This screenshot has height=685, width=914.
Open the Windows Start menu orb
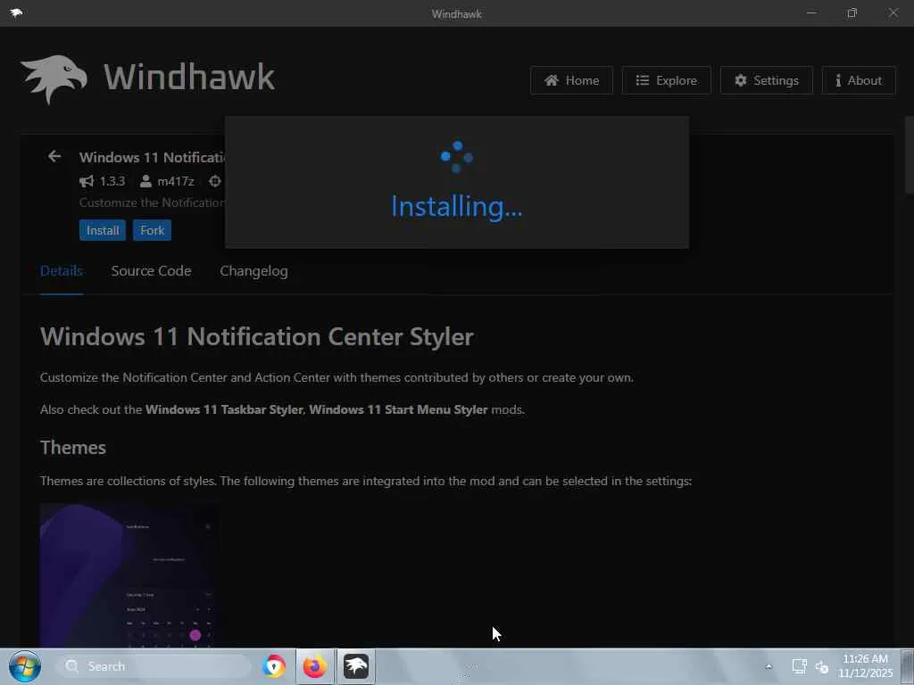pyautogui.click(x=25, y=666)
